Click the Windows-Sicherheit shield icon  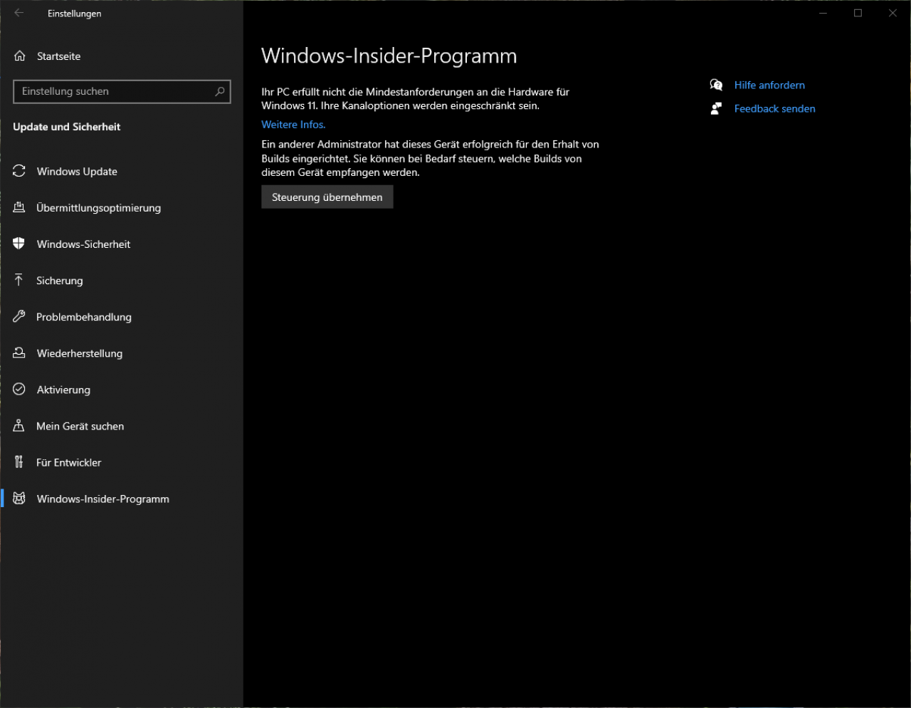[19, 244]
